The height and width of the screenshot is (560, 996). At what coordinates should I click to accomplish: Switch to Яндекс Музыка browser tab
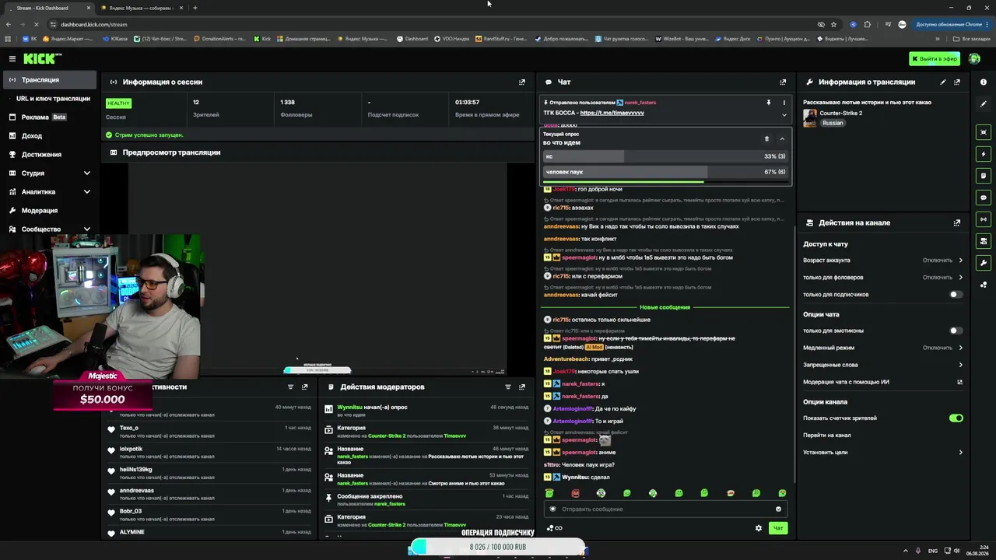click(140, 8)
